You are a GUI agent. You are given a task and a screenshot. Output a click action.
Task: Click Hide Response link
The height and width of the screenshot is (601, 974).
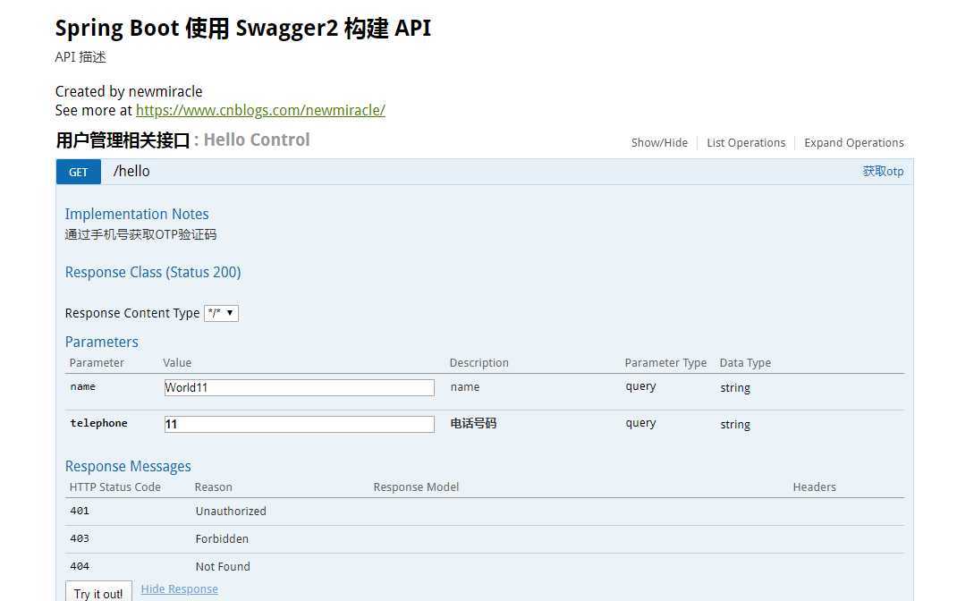point(180,589)
